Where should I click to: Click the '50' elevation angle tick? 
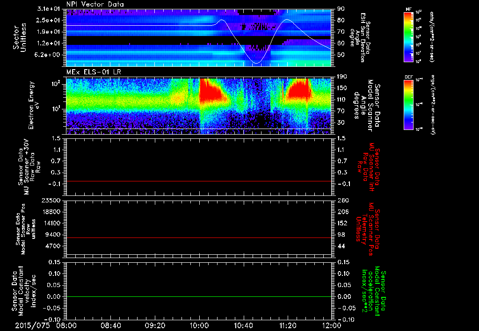click(x=341, y=55)
